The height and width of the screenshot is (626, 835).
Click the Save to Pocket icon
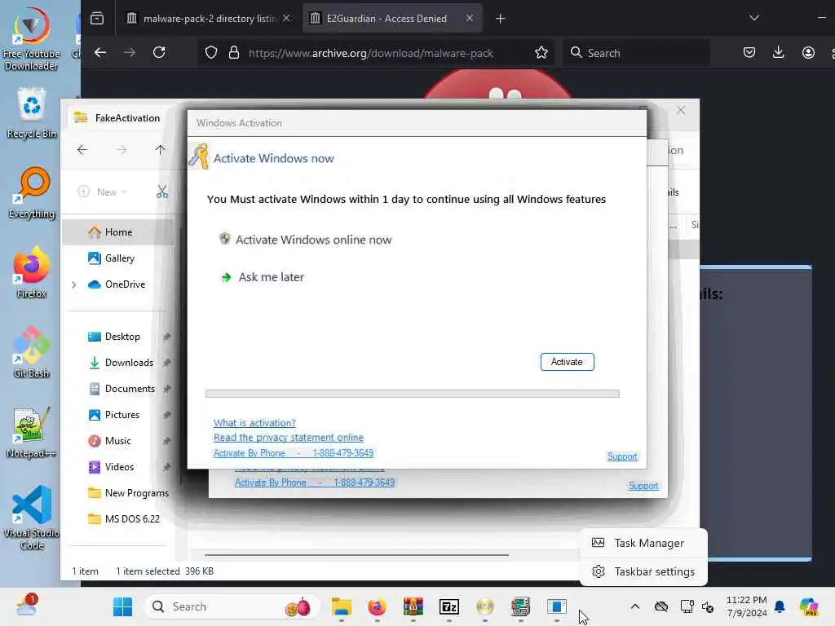[749, 52]
